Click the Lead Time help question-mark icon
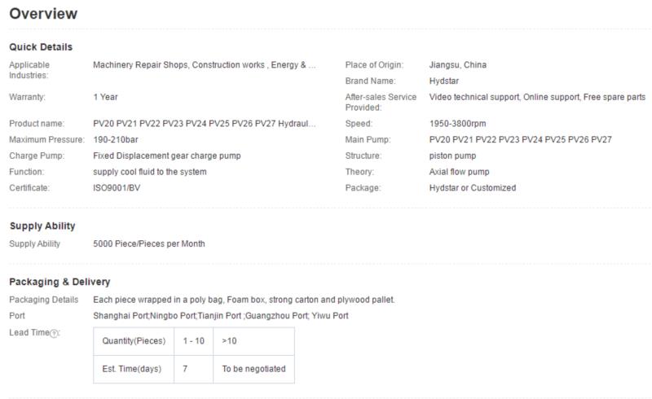 [54, 333]
